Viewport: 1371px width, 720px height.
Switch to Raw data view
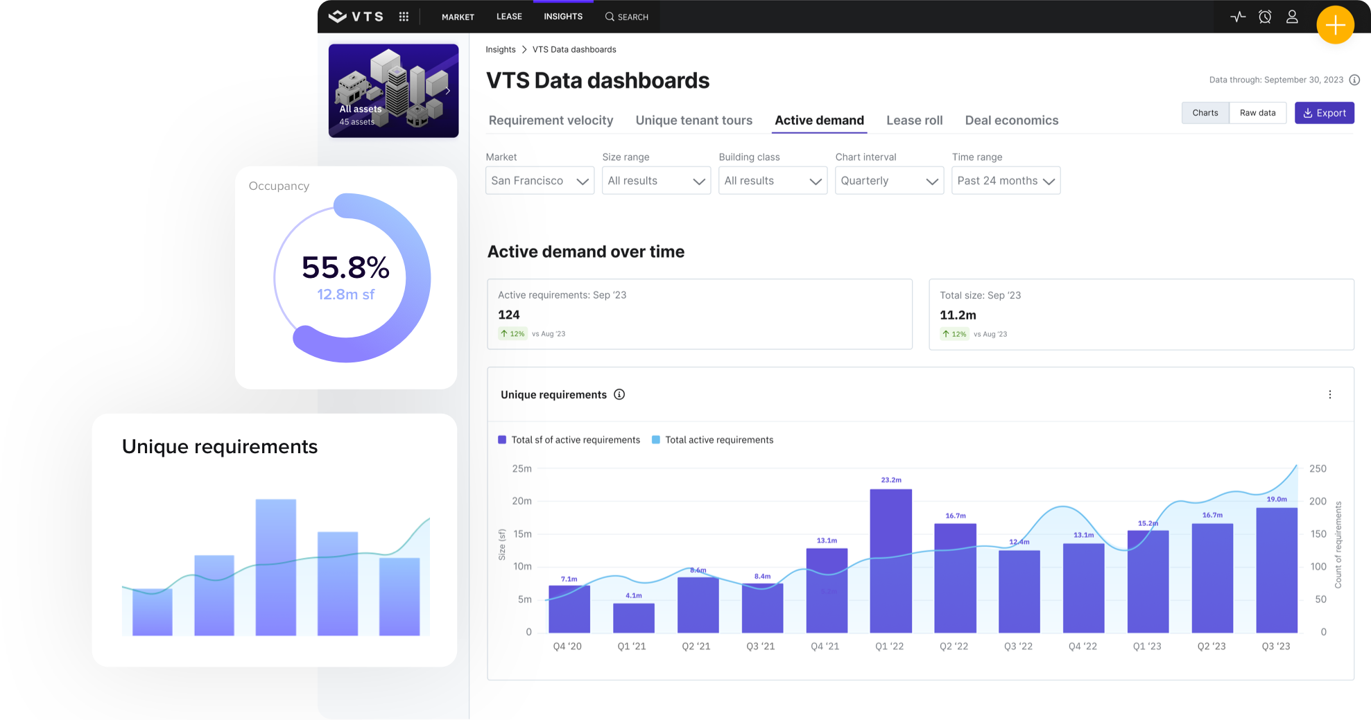[x=1257, y=113]
